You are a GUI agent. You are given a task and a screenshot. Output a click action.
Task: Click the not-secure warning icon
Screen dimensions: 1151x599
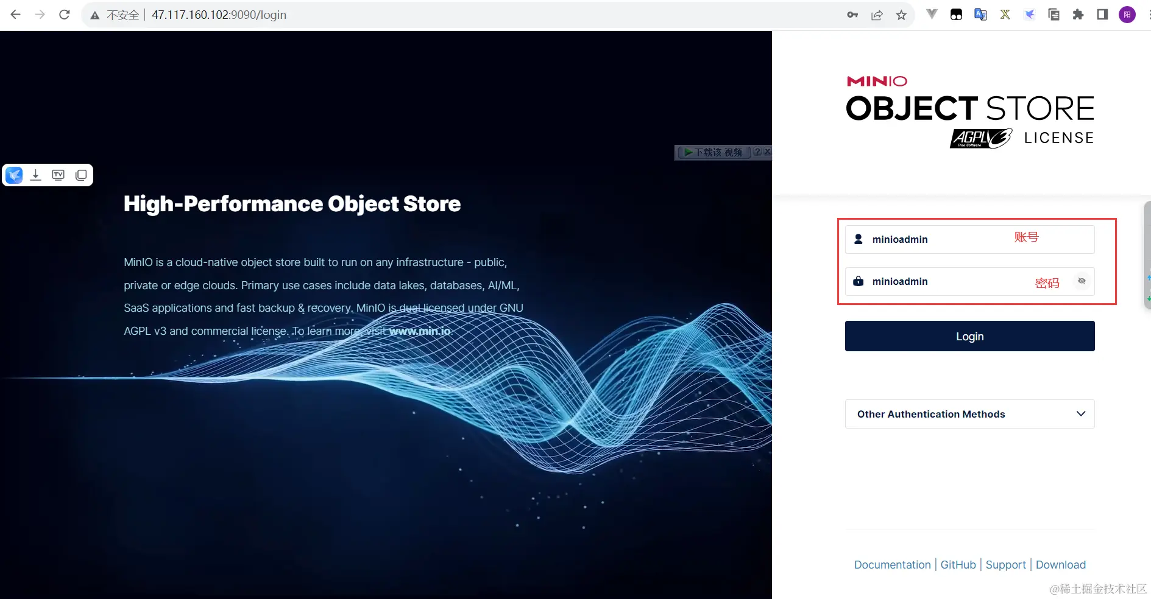click(x=95, y=15)
